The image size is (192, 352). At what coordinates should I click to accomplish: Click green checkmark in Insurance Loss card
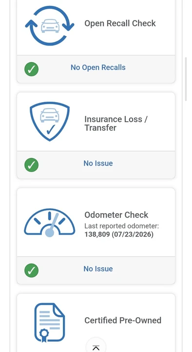coord(31,165)
